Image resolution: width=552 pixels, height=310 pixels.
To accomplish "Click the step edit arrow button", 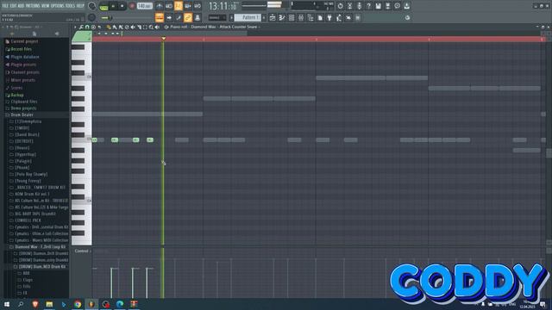I will (x=169, y=17).
